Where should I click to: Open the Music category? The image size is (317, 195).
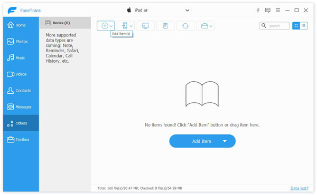(21, 57)
